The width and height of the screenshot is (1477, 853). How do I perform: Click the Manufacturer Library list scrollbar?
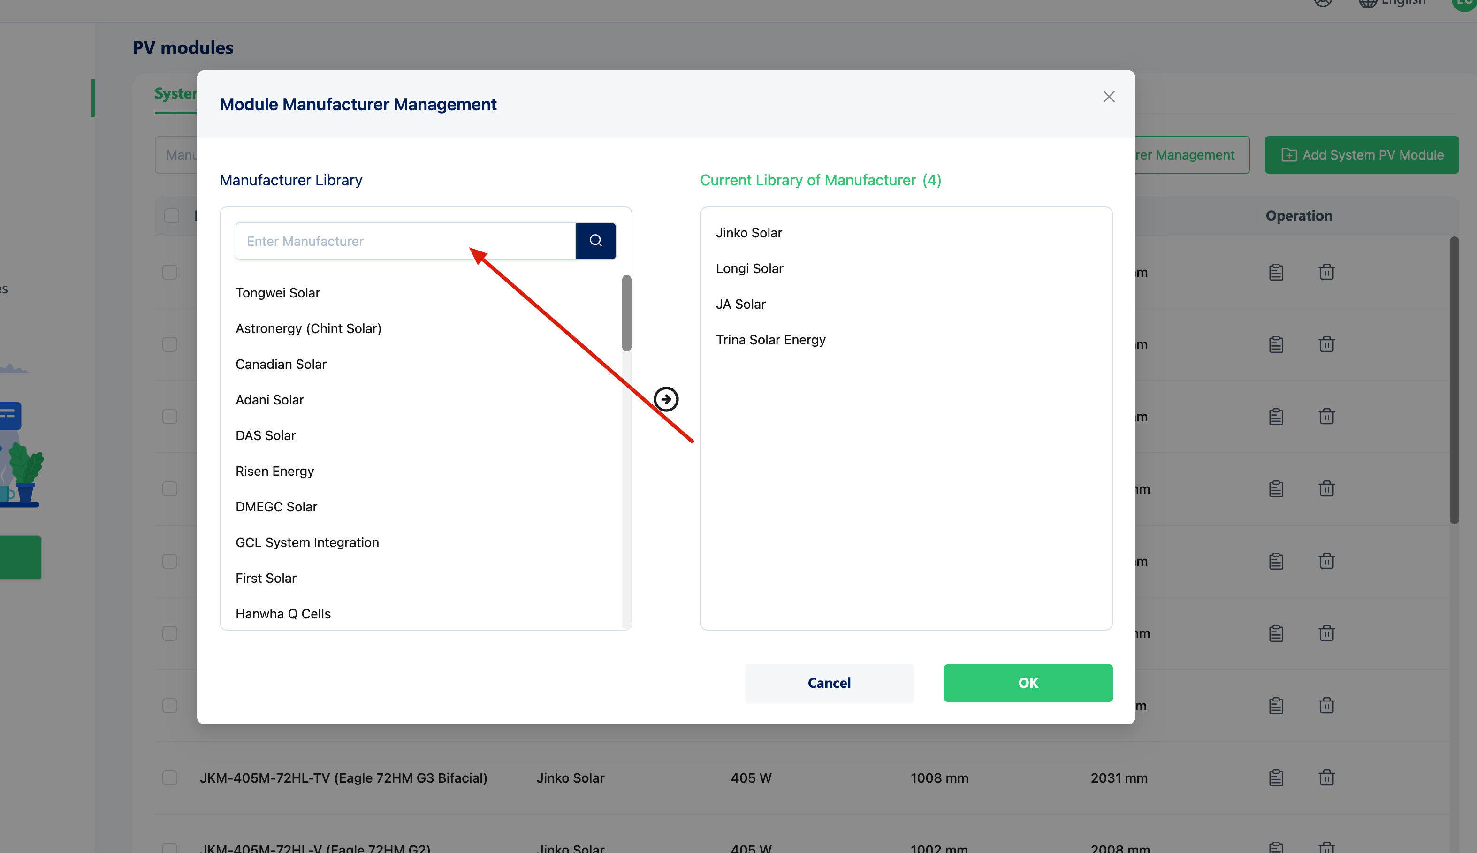pyautogui.click(x=627, y=313)
